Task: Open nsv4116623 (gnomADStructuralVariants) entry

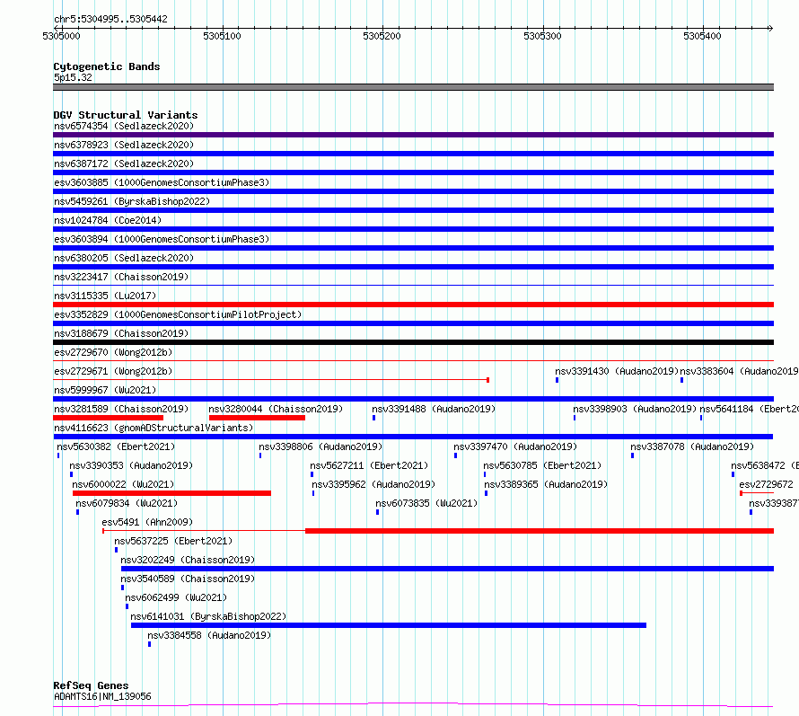Action: click(154, 428)
